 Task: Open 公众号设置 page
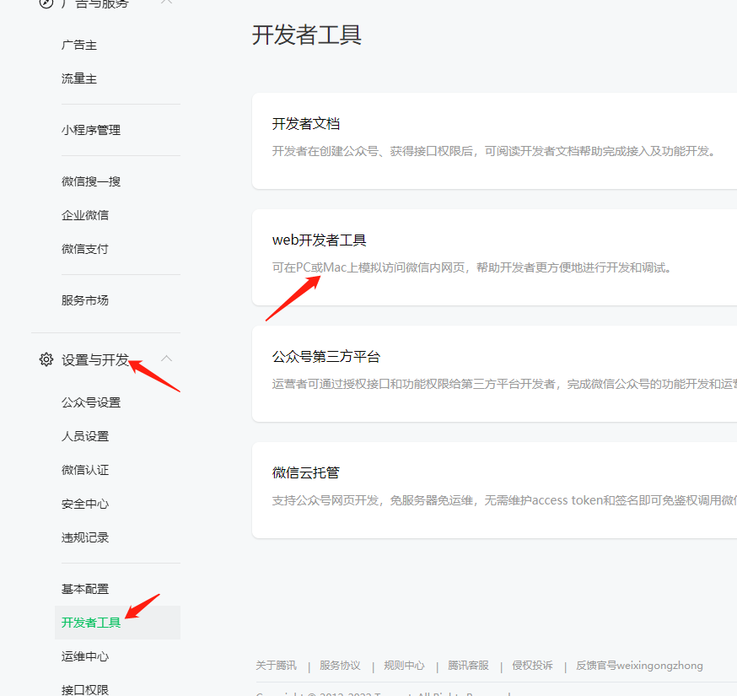point(91,402)
